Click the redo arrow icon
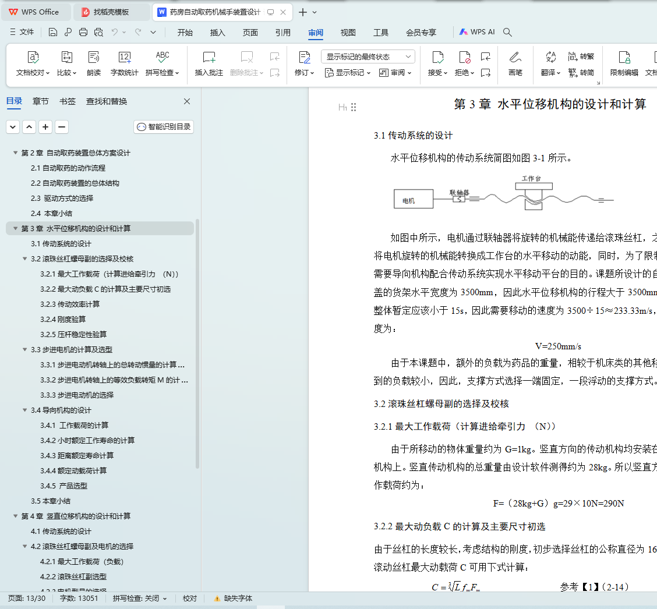This screenshot has width=657, height=609. tap(138, 32)
